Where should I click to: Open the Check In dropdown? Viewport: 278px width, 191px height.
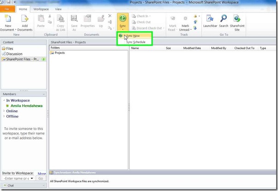click(150, 16)
